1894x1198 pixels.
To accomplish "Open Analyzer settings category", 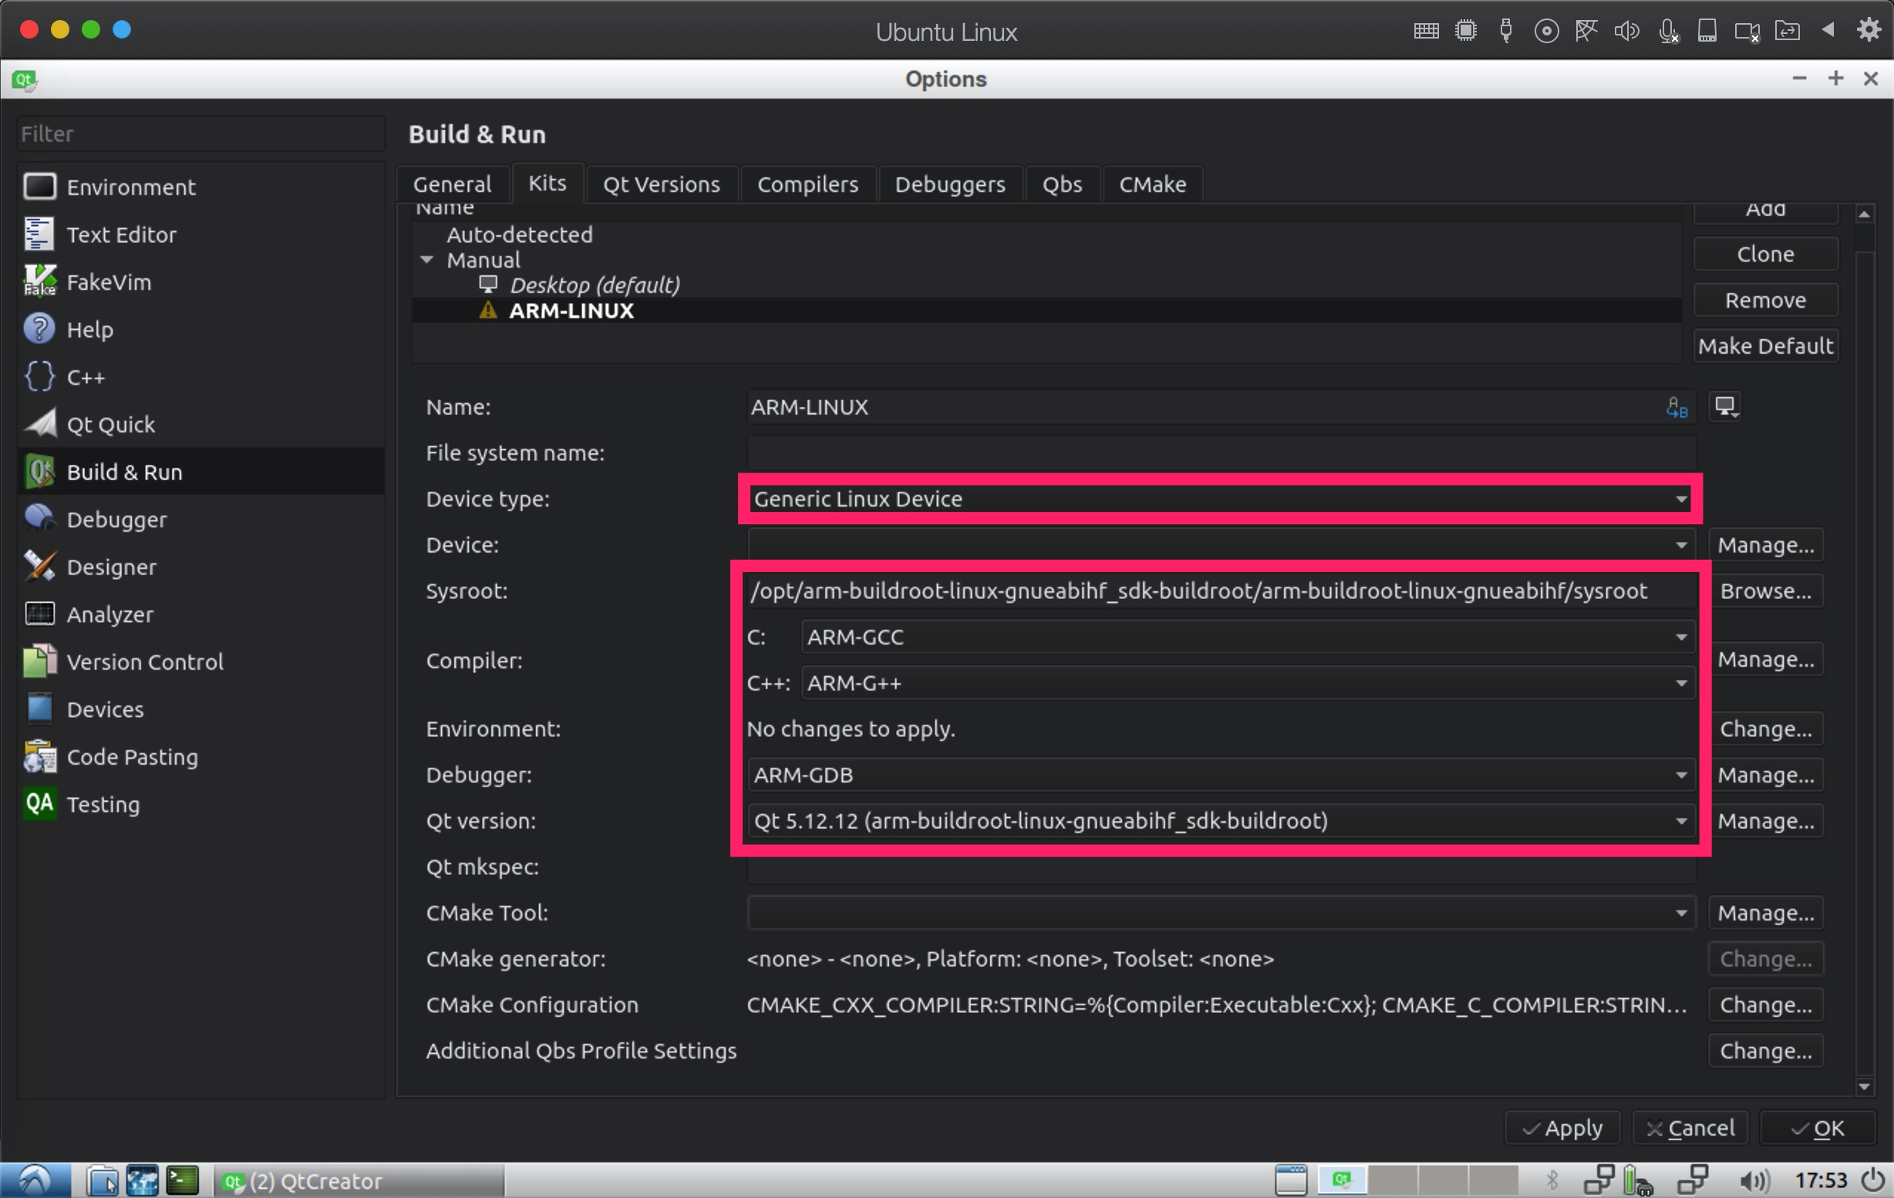I will click(201, 614).
